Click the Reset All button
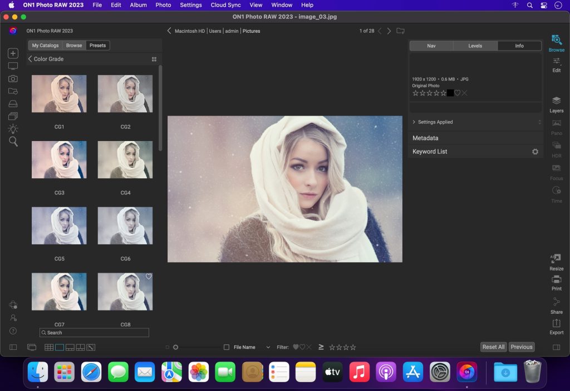This screenshot has height=391, width=570. (493, 347)
